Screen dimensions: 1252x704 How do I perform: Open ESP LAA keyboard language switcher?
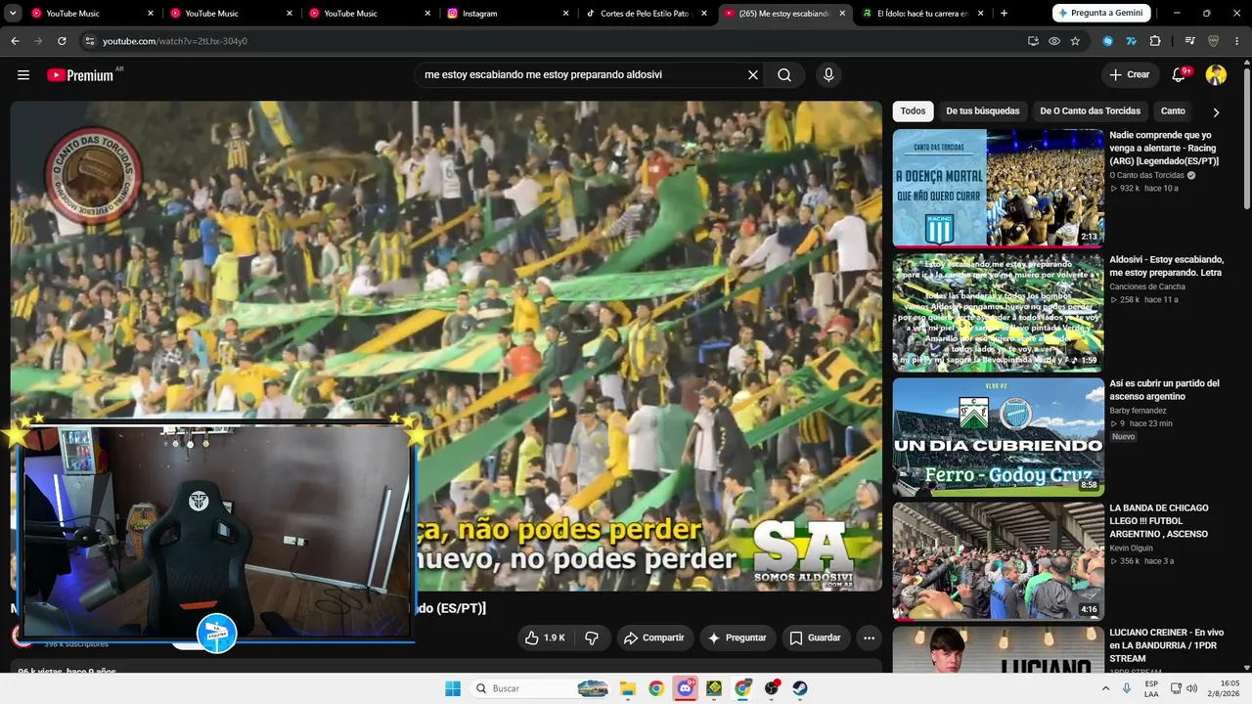[x=1152, y=688]
